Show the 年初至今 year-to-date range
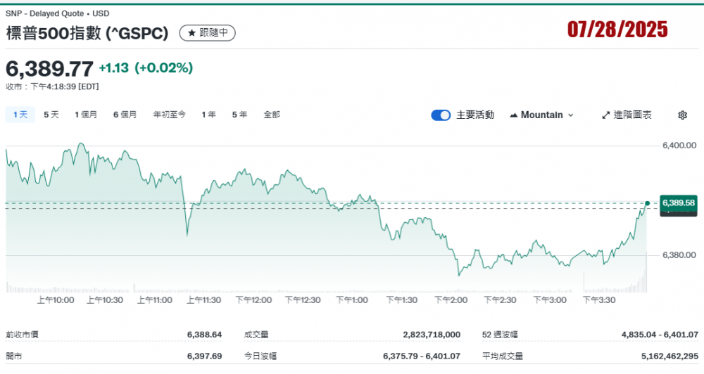Image resolution: width=704 pixels, height=374 pixels. click(169, 115)
